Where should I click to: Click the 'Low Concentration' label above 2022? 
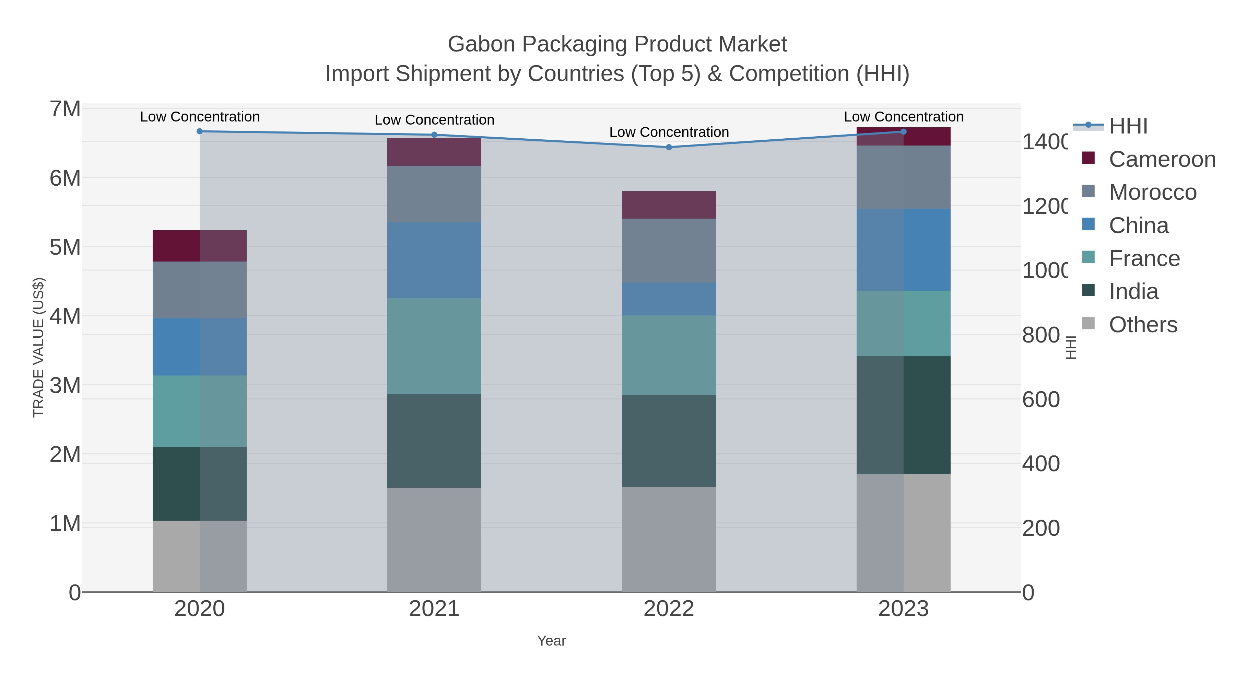669,132
